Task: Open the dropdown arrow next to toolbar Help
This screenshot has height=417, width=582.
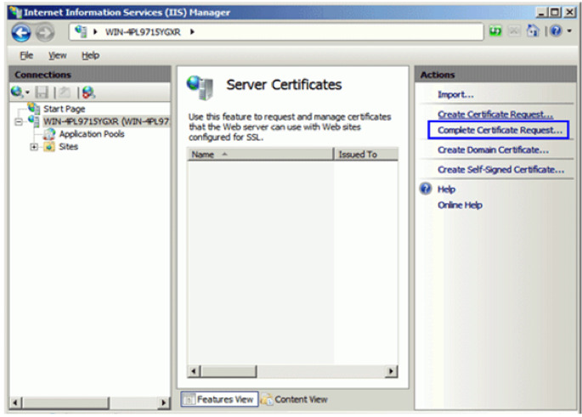Action: 569,31
